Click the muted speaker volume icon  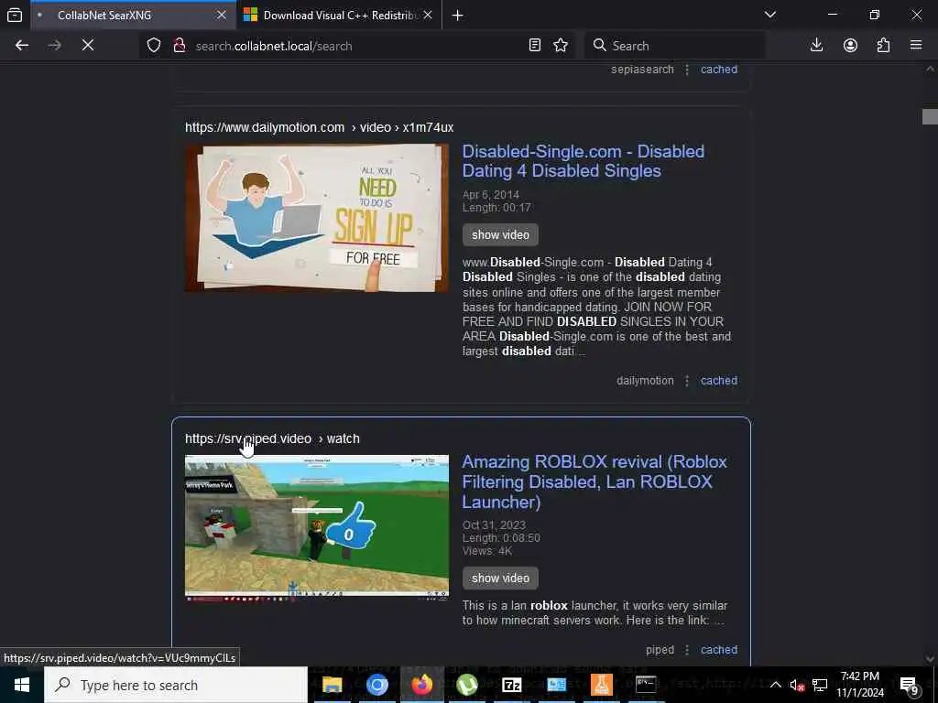pos(797,685)
